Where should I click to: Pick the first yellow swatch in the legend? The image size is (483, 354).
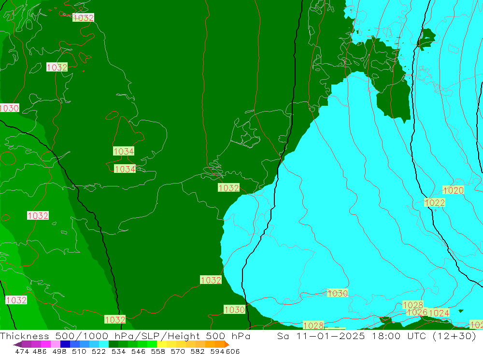pos(162,344)
